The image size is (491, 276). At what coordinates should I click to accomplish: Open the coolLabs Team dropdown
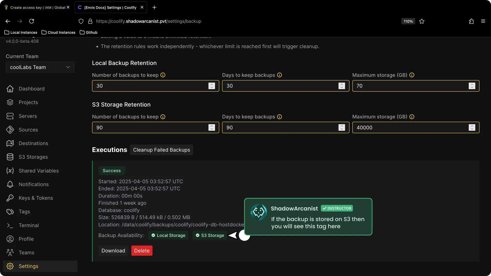click(40, 67)
